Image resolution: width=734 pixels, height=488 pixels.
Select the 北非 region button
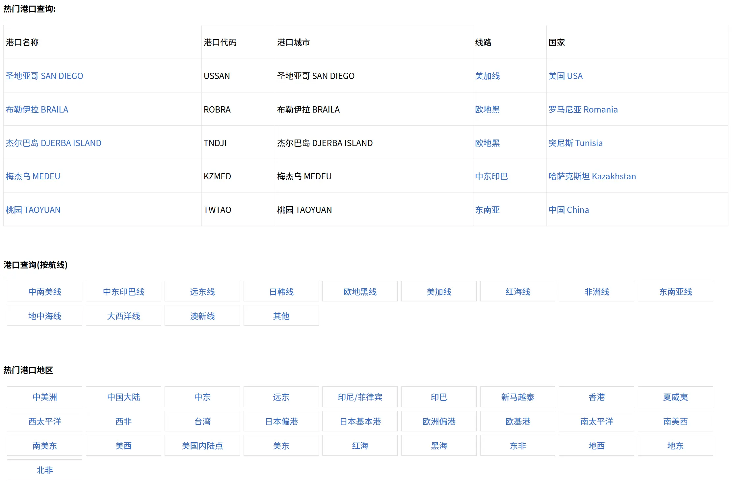tap(44, 470)
